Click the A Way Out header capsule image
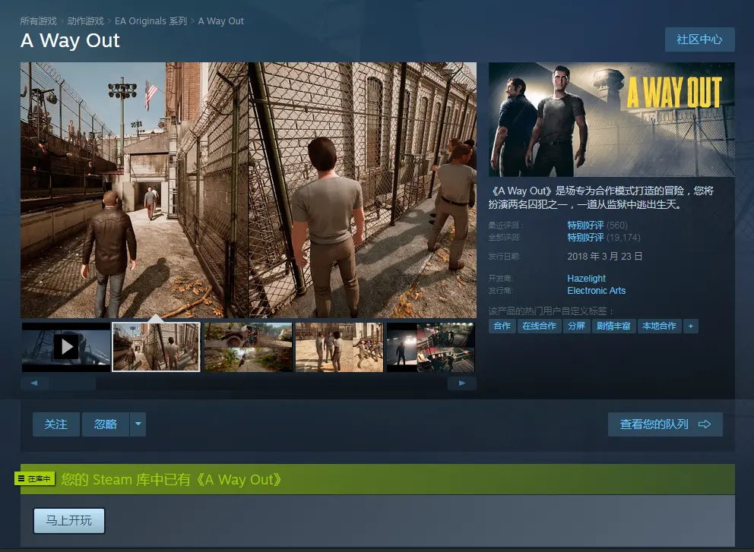This screenshot has width=754, height=552. pyautogui.click(x=612, y=120)
